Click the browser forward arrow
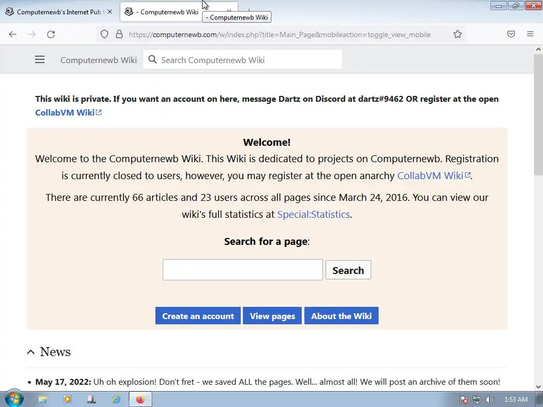 point(32,34)
